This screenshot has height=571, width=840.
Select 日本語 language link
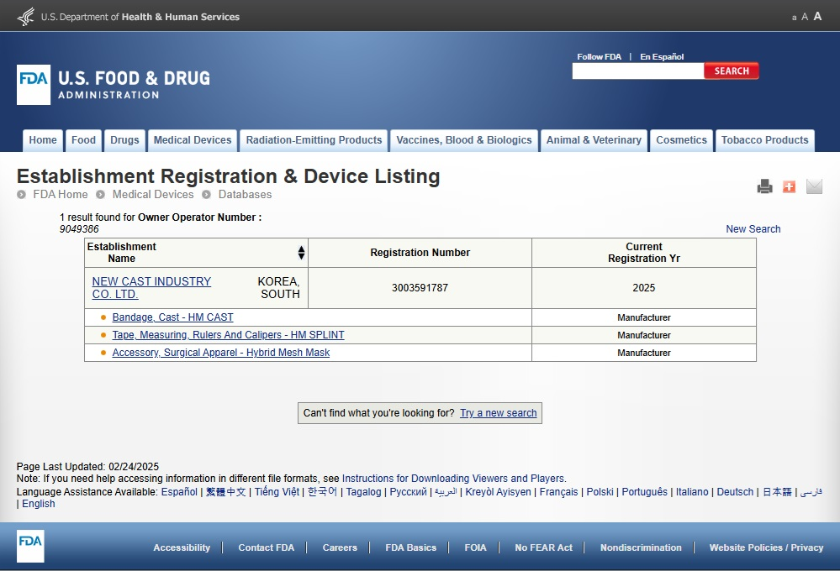coord(777,492)
